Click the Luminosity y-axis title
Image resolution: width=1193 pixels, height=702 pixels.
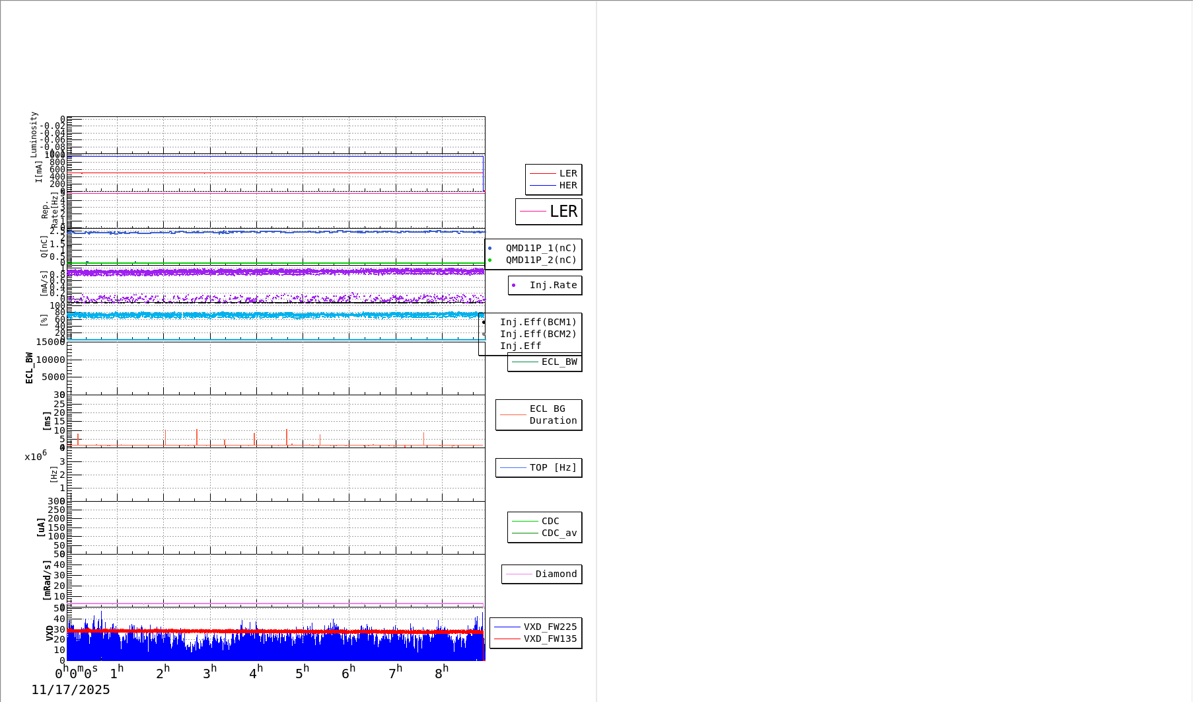(x=34, y=134)
